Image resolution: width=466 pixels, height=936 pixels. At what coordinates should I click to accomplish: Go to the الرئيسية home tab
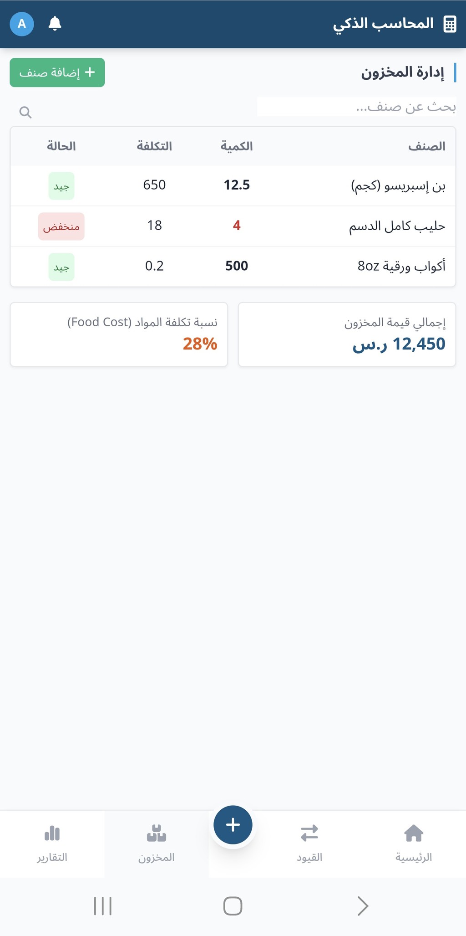coord(413,843)
